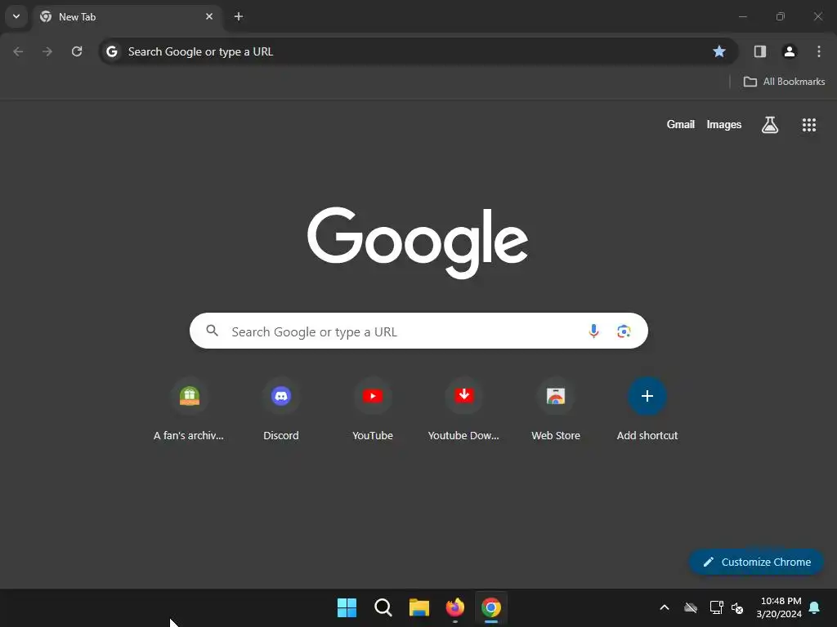The width and height of the screenshot is (837, 627).
Task: Open File Explorer from the taskbar
Action: point(419,607)
